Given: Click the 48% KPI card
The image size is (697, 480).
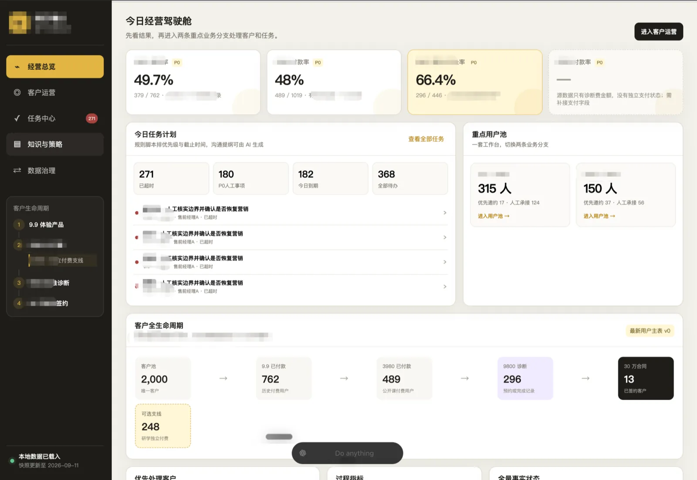Looking at the screenshot, I should 334,82.
